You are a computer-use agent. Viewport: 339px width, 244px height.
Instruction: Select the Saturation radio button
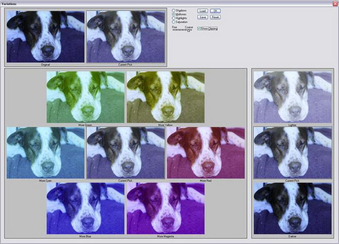tap(174, 22)
